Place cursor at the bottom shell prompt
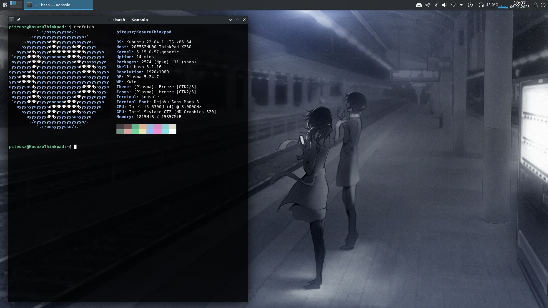 click(x=75, y=147)
